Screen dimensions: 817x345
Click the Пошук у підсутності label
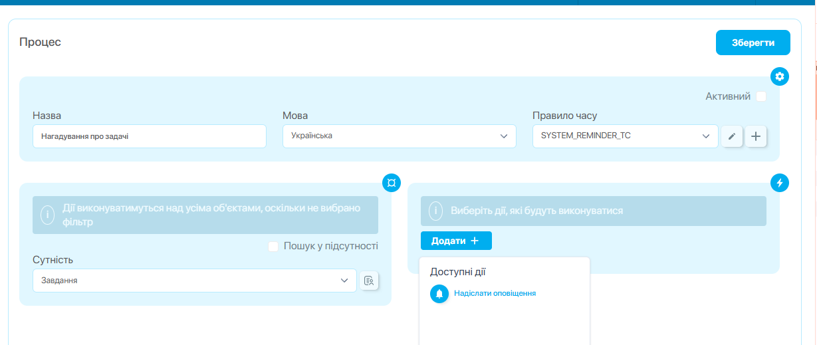[331, 246]
